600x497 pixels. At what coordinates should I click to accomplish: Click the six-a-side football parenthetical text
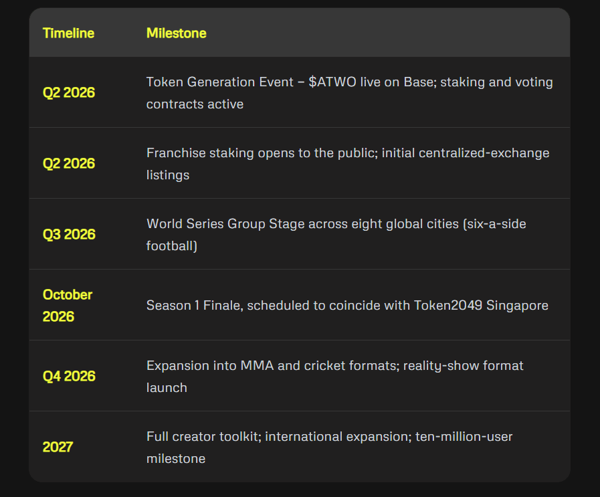[336, 235]
